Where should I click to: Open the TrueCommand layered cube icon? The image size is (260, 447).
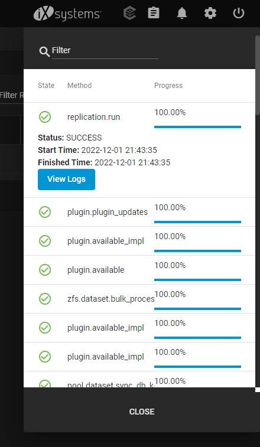[x=129, y=13]
